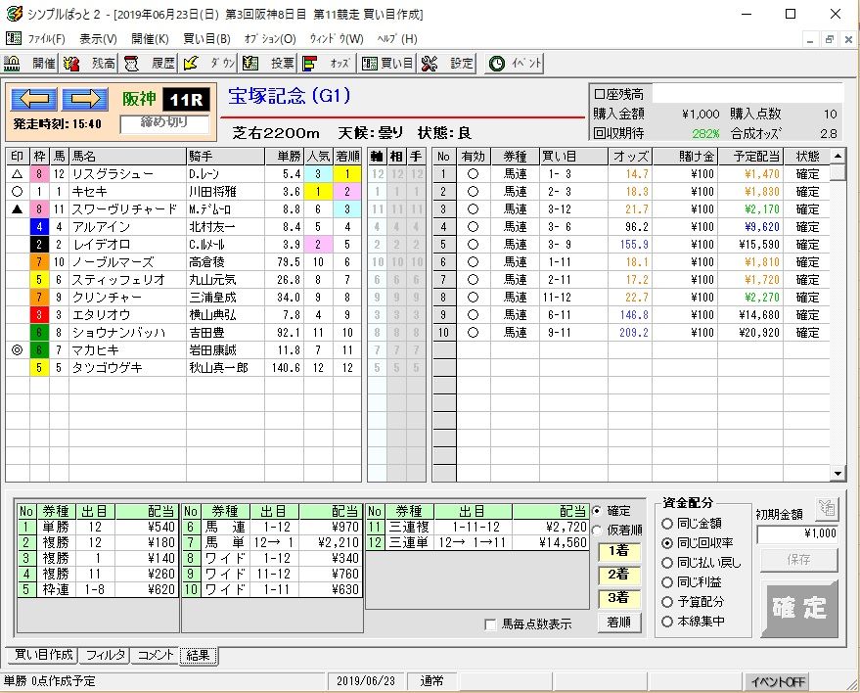The image size is (860, 693).
Task: Click the 11R race number box
Action: pos(187,100)
